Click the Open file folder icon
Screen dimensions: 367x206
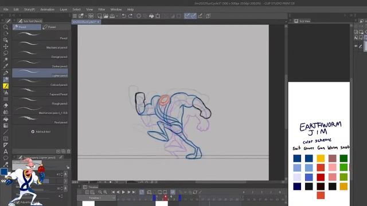[106, 16]
